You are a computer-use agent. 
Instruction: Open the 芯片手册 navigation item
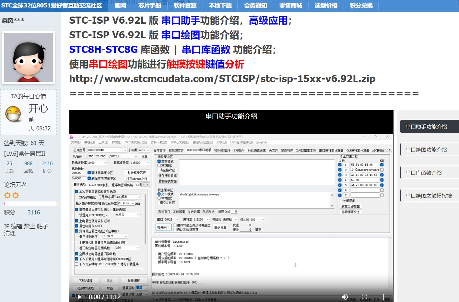click(150, 6)
